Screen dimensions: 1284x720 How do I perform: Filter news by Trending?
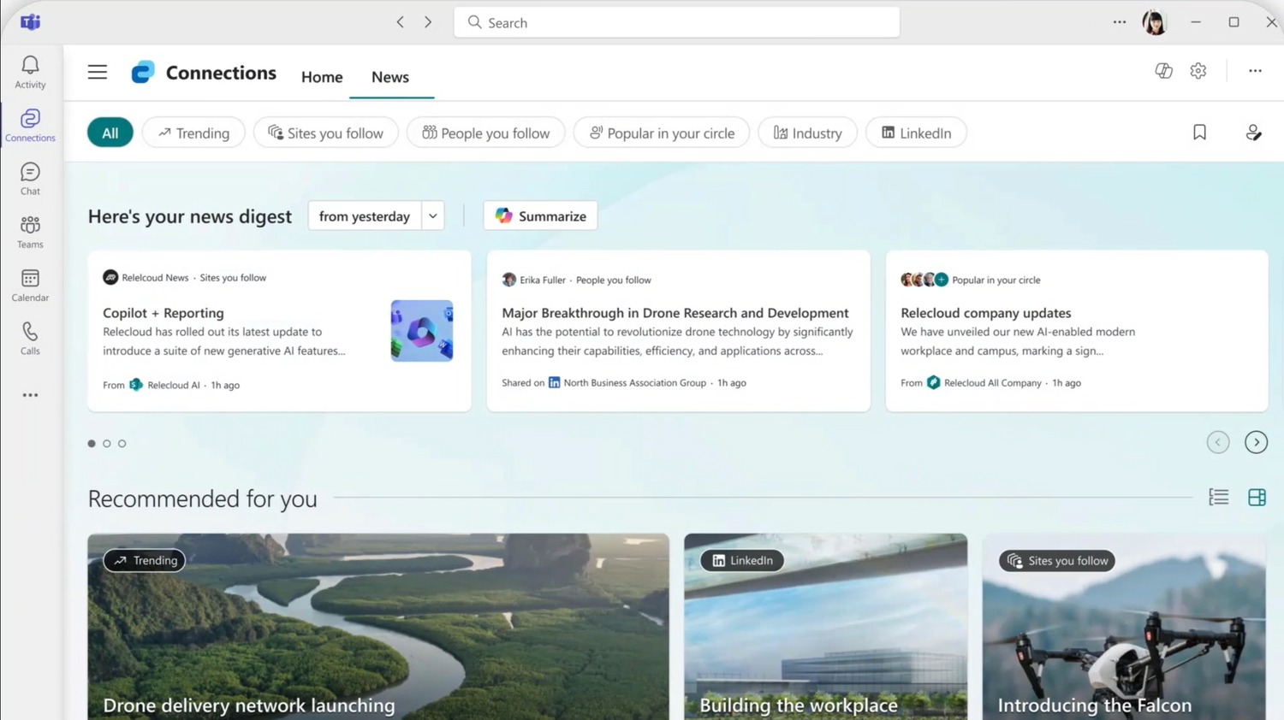click(x=193, y=133)
